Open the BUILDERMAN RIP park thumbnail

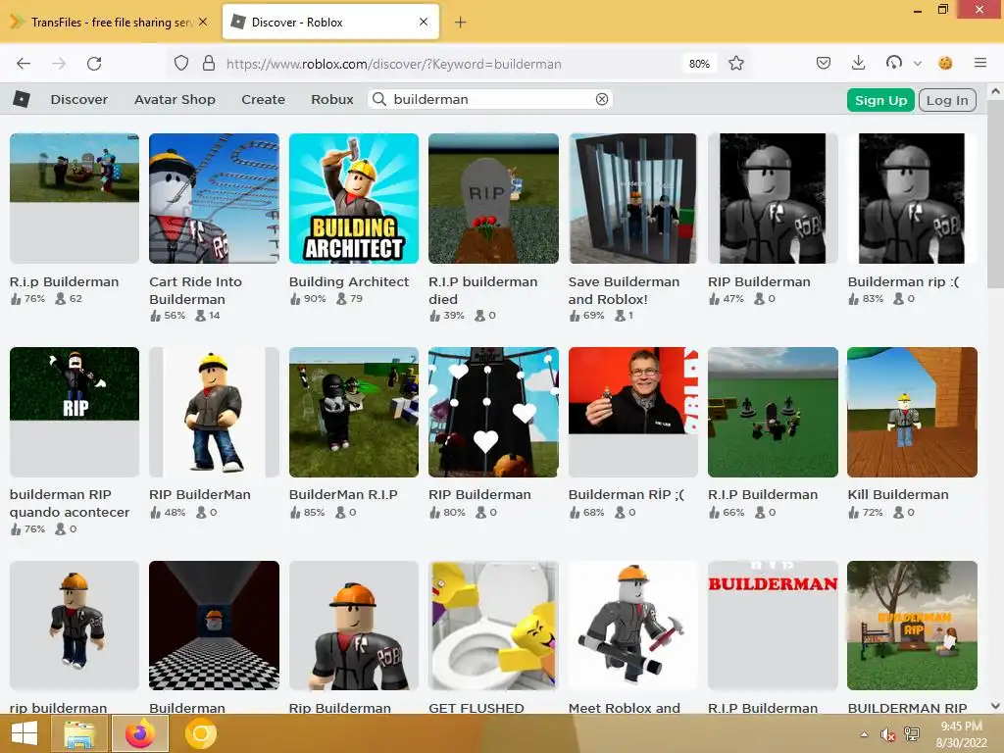[x=912, y=626]
